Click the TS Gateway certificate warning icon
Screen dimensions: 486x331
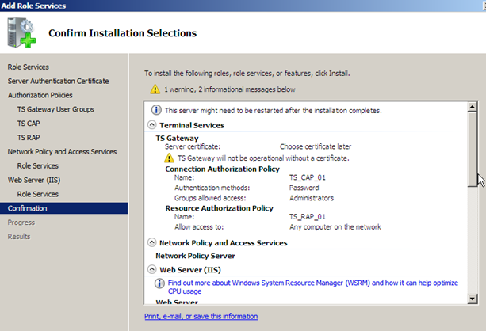[x=169, y=158]
